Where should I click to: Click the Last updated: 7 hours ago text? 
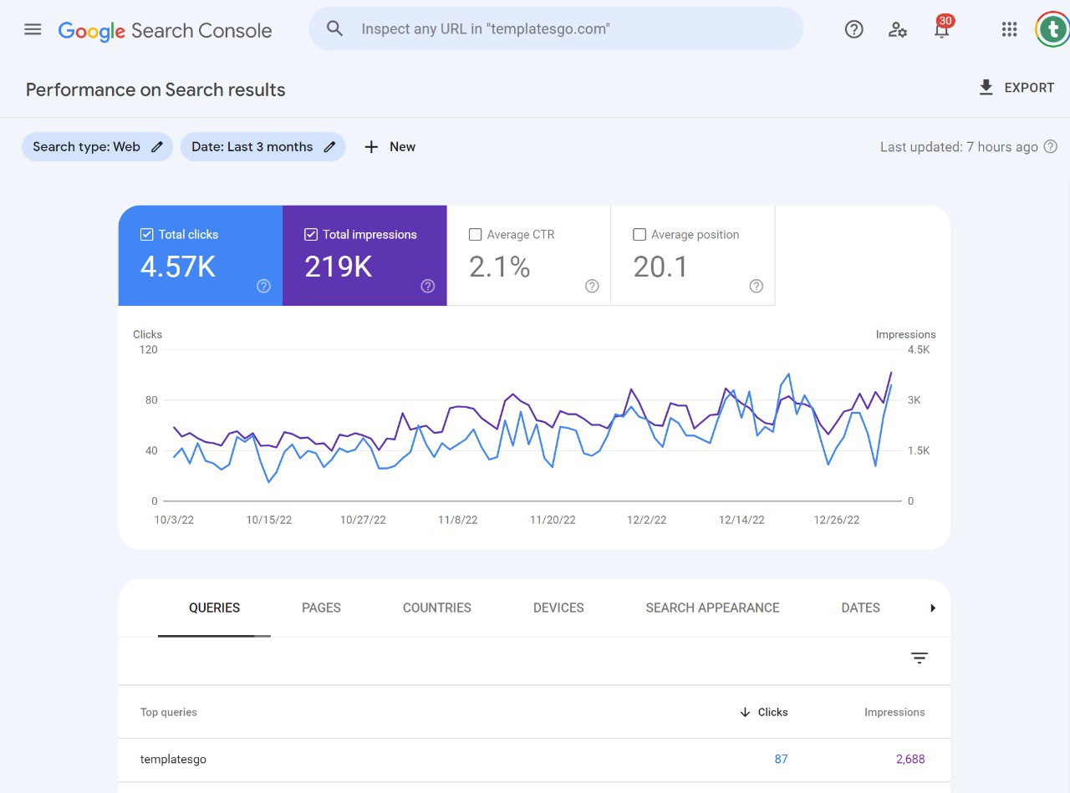[959, 147]
